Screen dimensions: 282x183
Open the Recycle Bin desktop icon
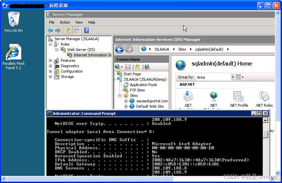[x=13, y=22]
